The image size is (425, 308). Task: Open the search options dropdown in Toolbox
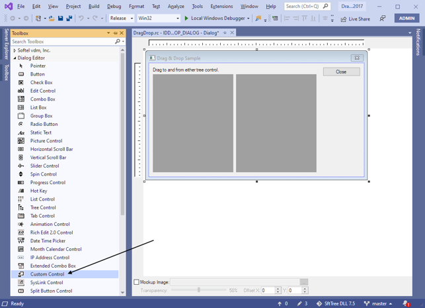tap(124, 42)
